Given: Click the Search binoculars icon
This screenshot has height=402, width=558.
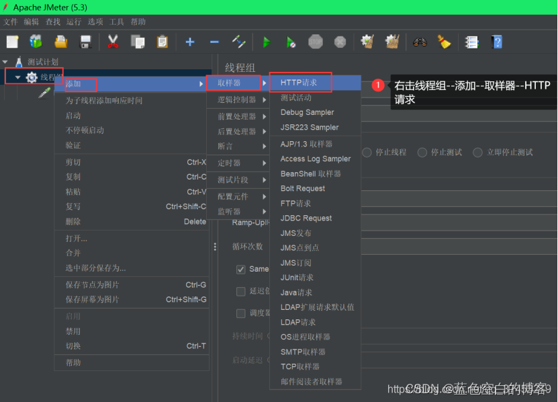Looking at the screenshot, I should coord(420,42).
